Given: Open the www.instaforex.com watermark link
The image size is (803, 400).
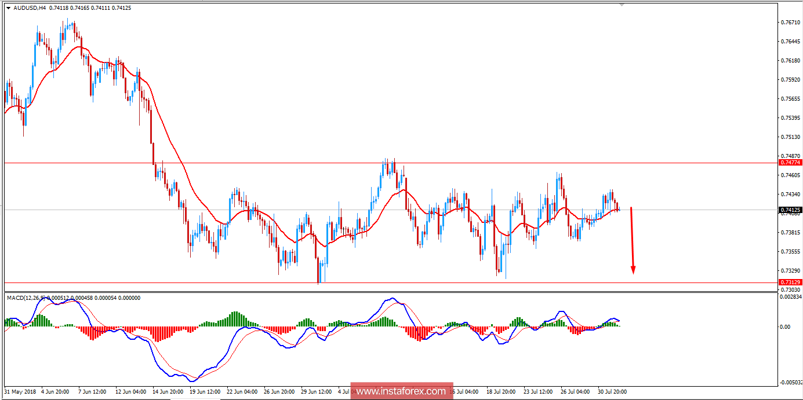Looking at the screenshot, I should pyautogui.click(x=401, y=391).
